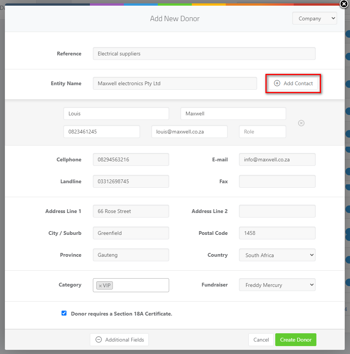Select the Landline number field
The width and height of the screenshot is (350, 354).
pyautogui.click(x=131, y=181)
